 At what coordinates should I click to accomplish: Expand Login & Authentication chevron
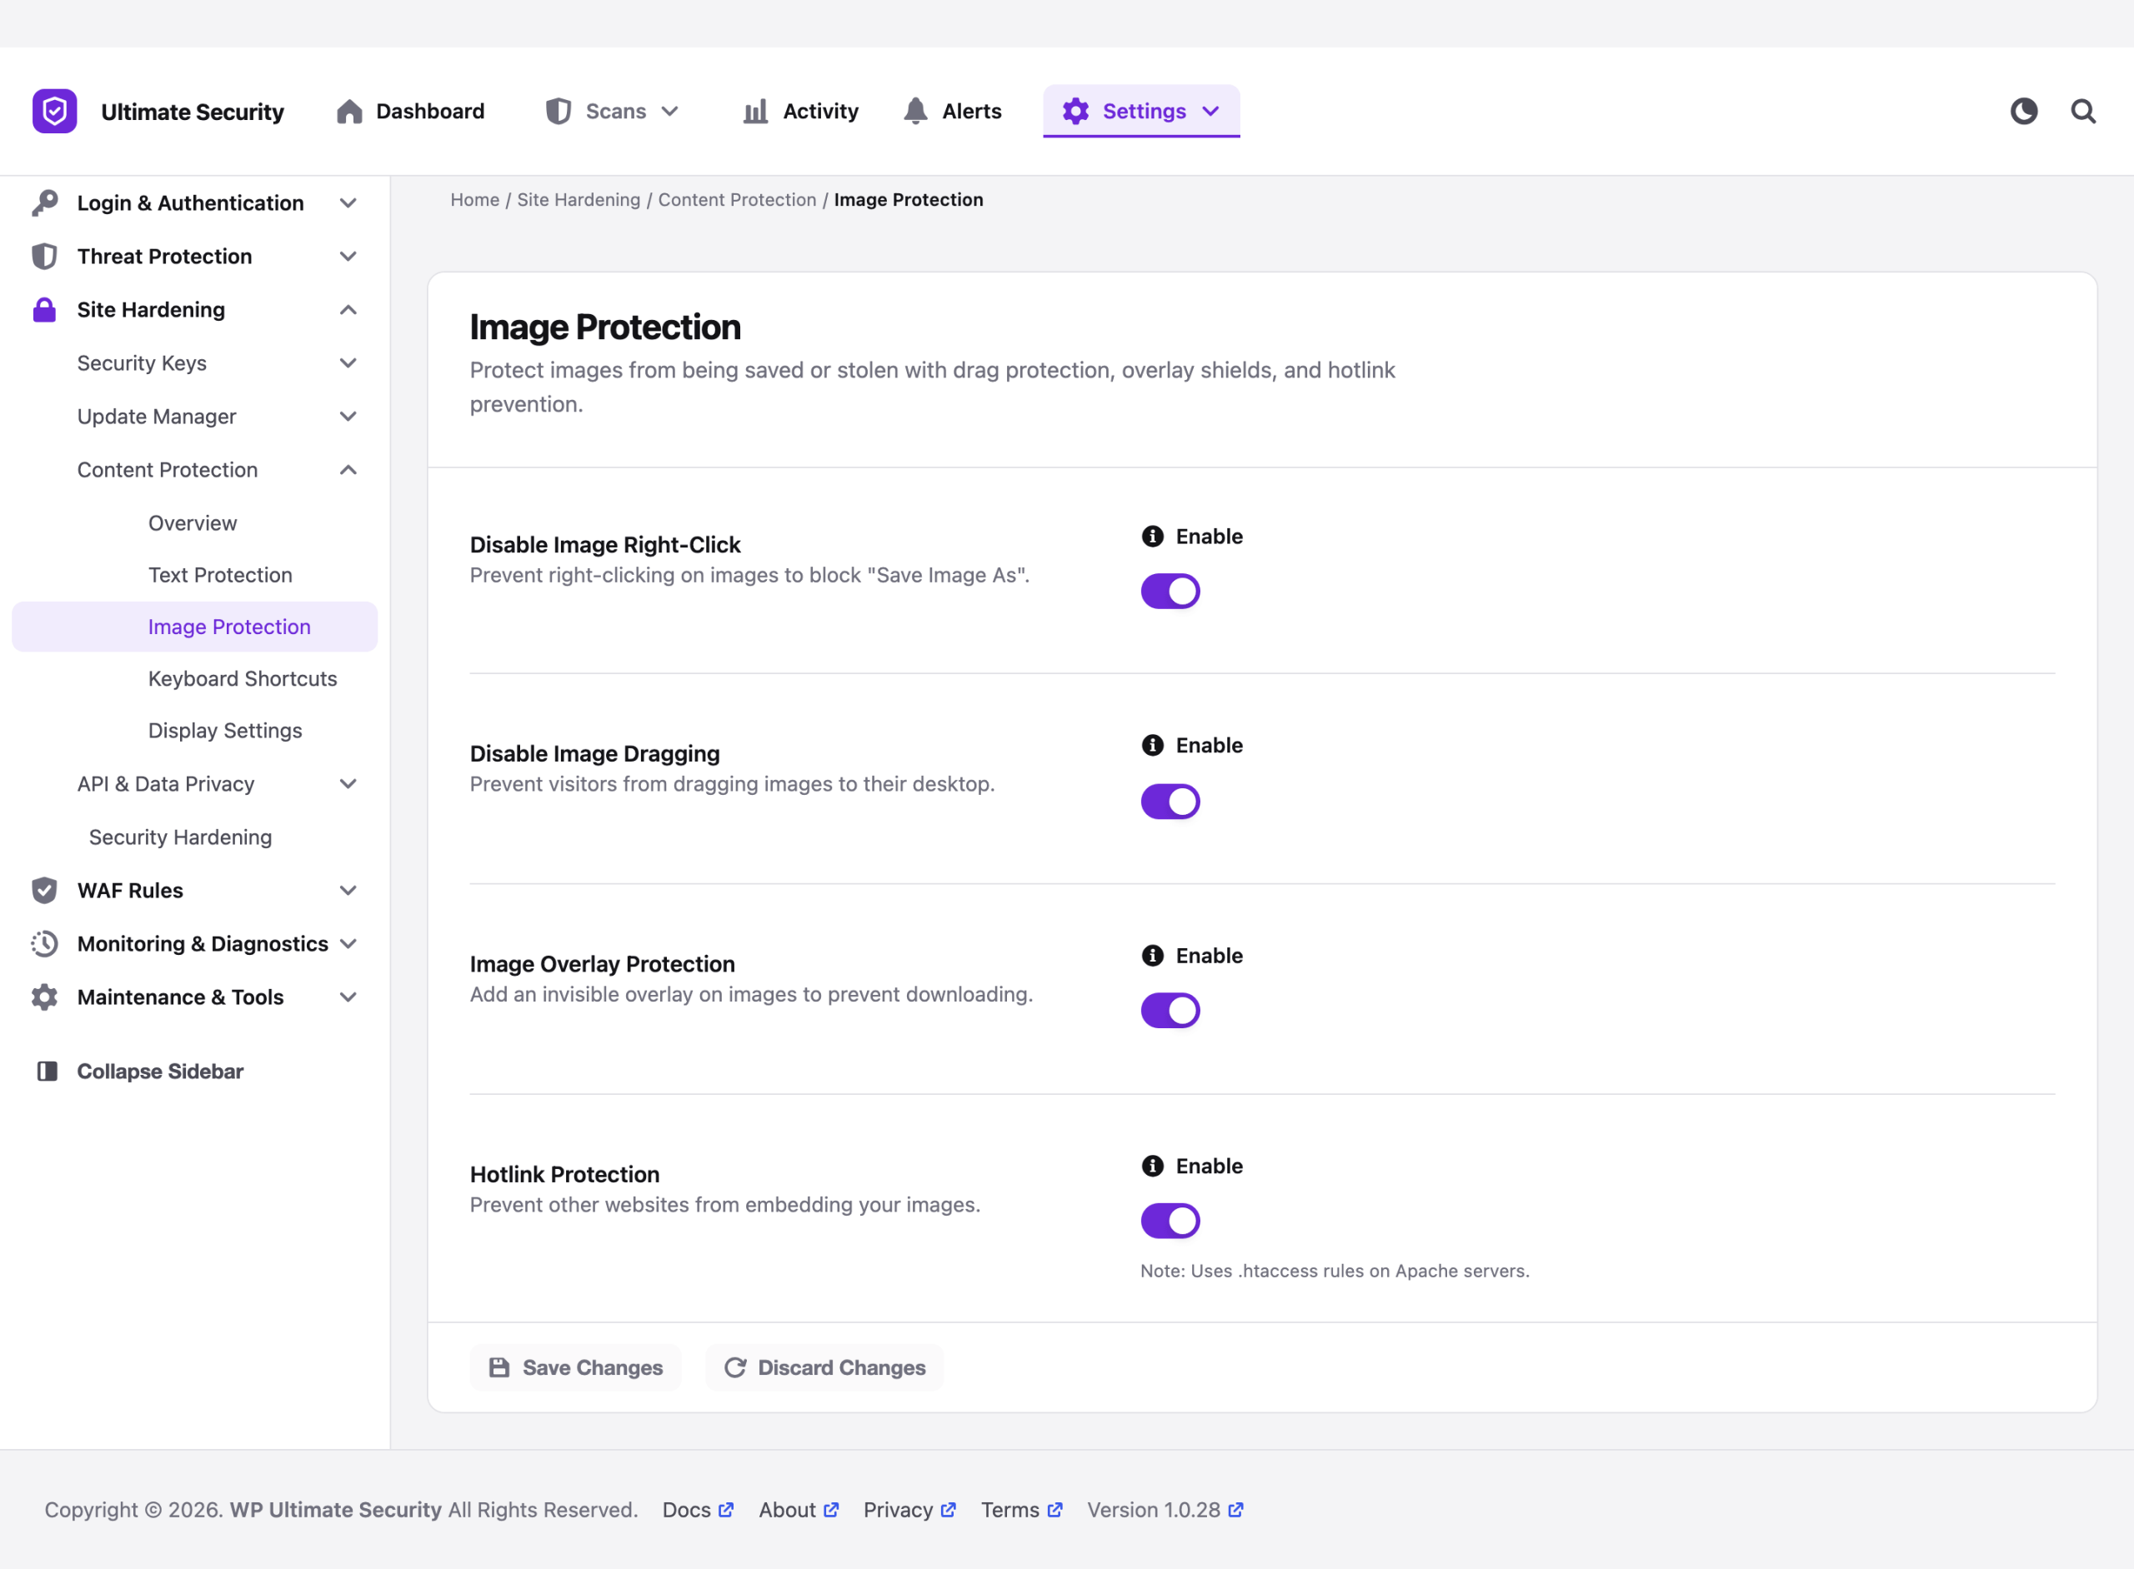[x=348, y=202]
